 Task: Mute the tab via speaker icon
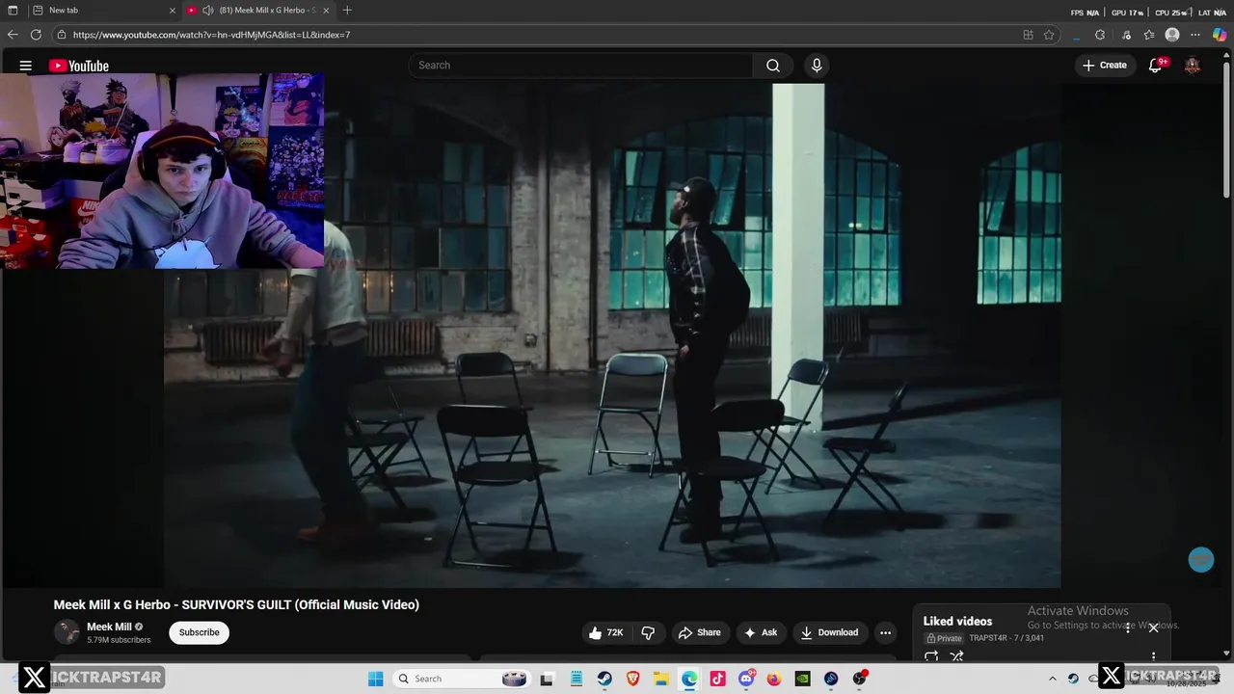coord(207,10)
